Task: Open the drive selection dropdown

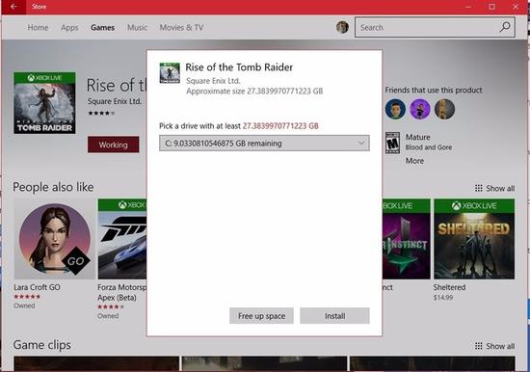Action: [x=264, y=143]
